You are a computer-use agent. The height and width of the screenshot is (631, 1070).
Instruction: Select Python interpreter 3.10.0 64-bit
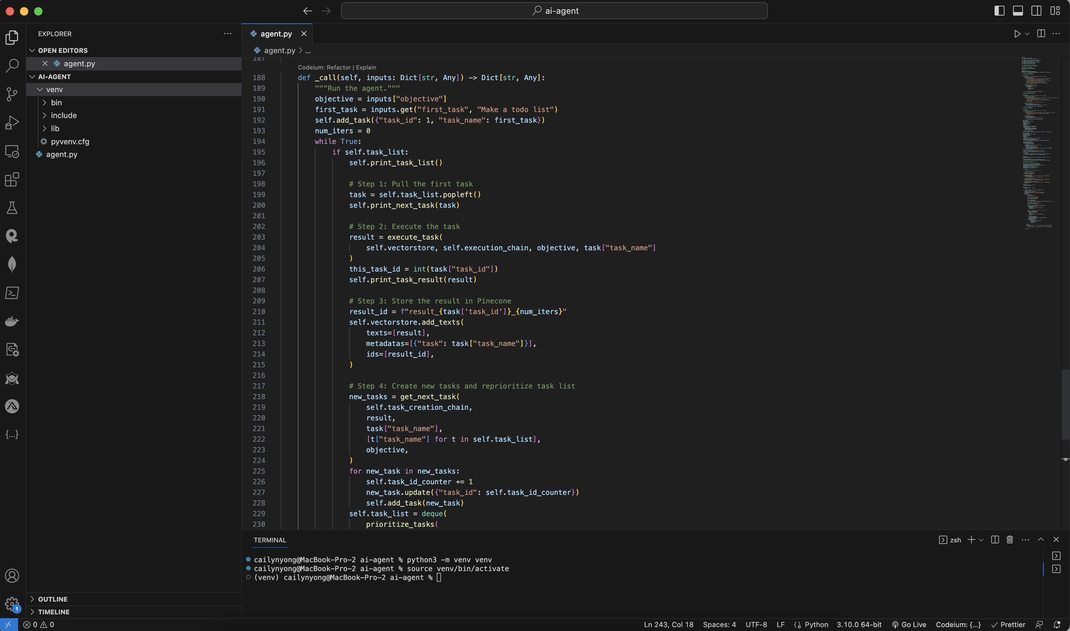859,625
